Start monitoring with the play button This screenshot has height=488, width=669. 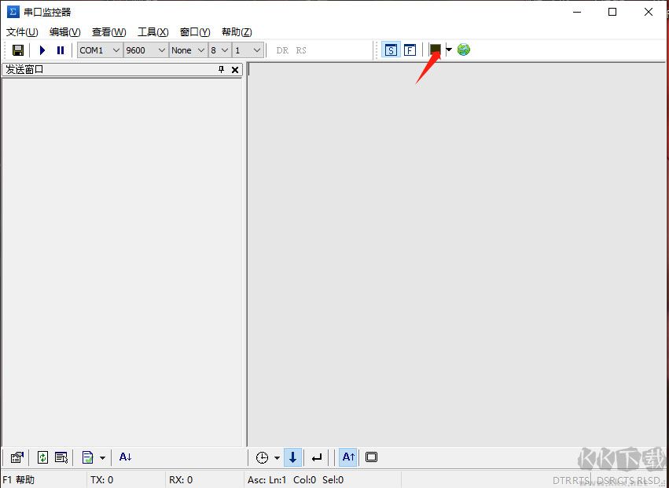click(42, 50)
